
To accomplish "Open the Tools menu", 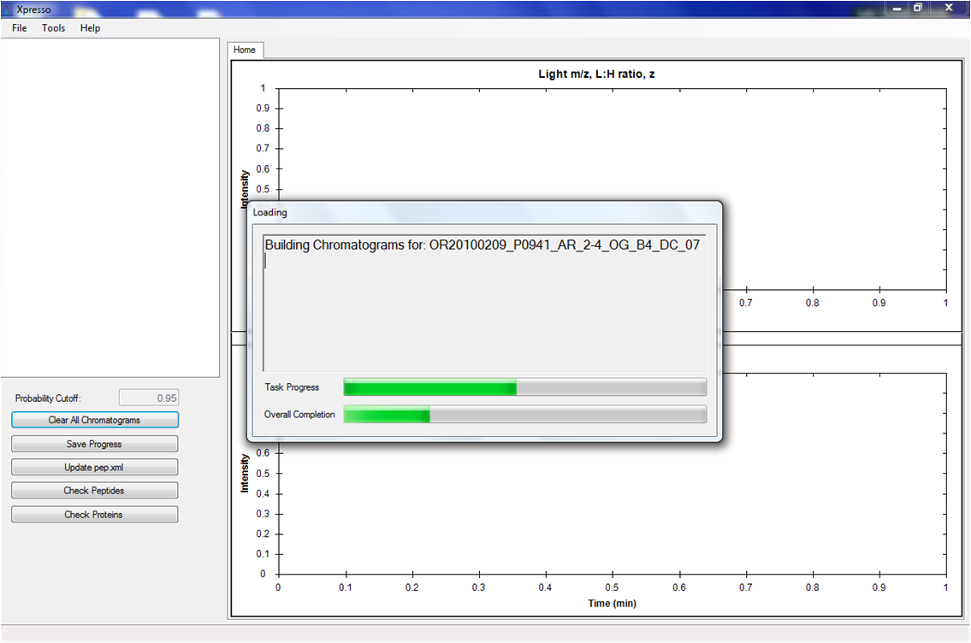I will 54,28.
